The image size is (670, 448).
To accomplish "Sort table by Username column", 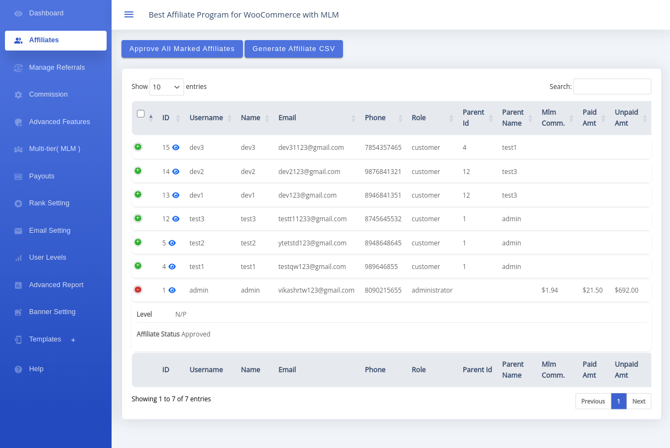I will click(x=211, y=118).
